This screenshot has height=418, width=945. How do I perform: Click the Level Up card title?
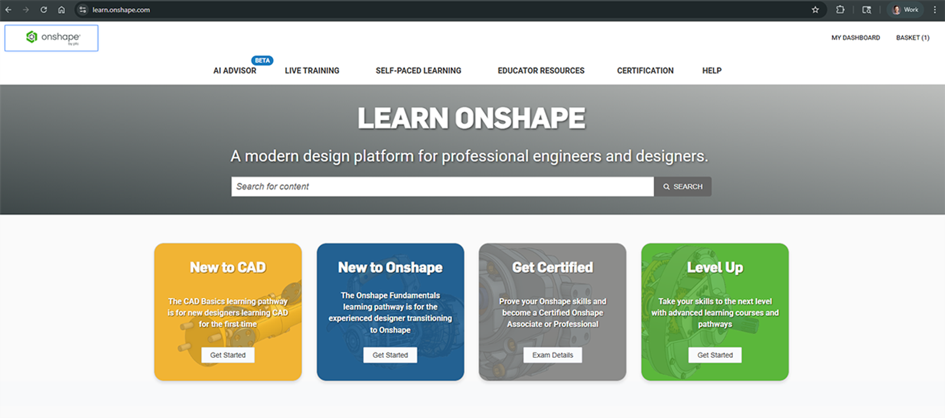coord(715,267)
